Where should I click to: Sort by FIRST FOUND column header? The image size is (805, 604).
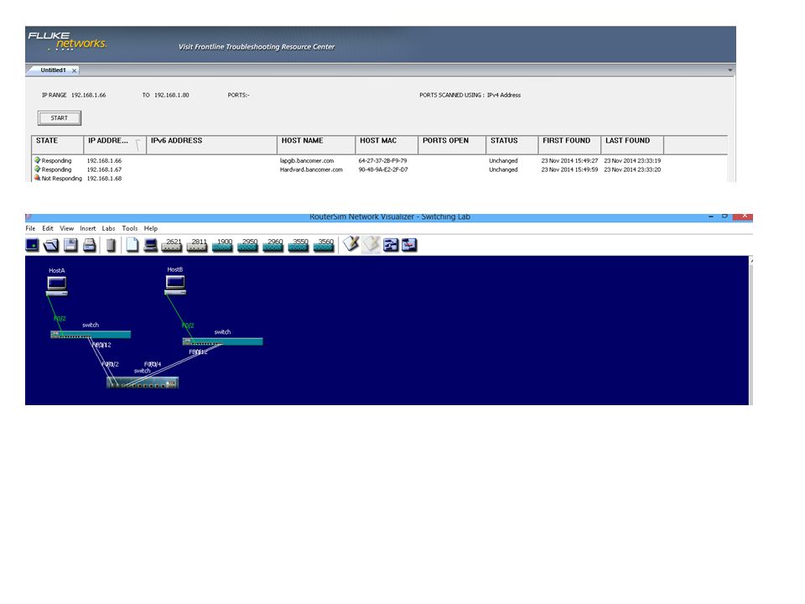[569, 145]
